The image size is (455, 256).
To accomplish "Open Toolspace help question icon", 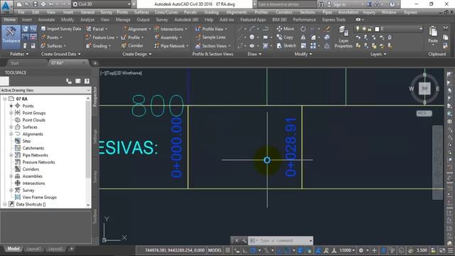I will point(87,81).
